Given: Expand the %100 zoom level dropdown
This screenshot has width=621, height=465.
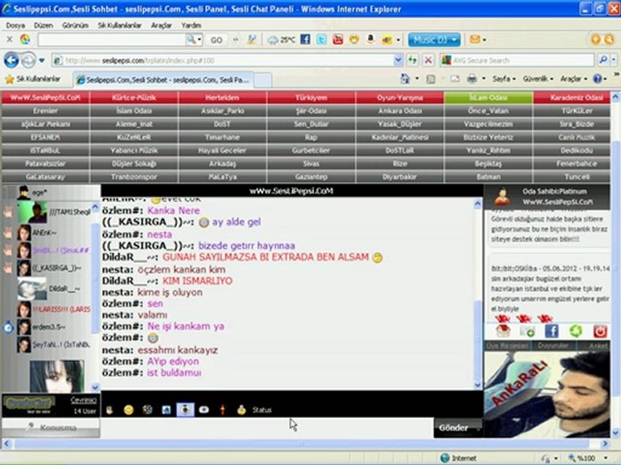Looking at the screenshot, I should tap(605, 458).
